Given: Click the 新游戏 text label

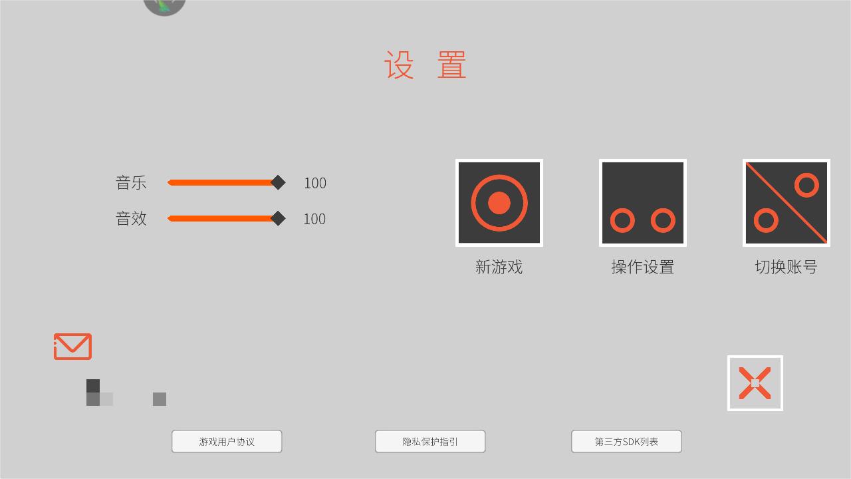Looking at the screenshot, I should pos(499,267).
